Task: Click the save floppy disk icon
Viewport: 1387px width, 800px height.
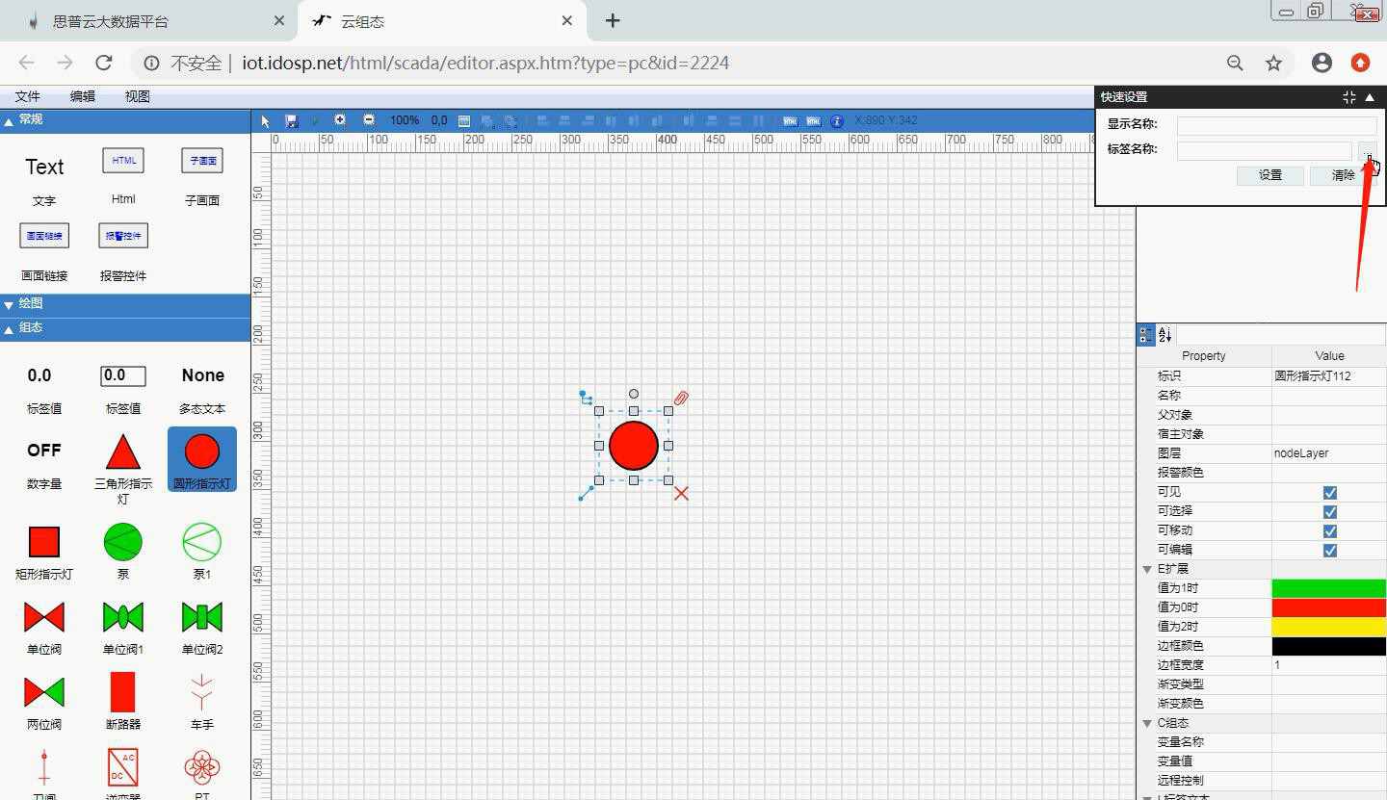Action: click(x=292, y=121)
